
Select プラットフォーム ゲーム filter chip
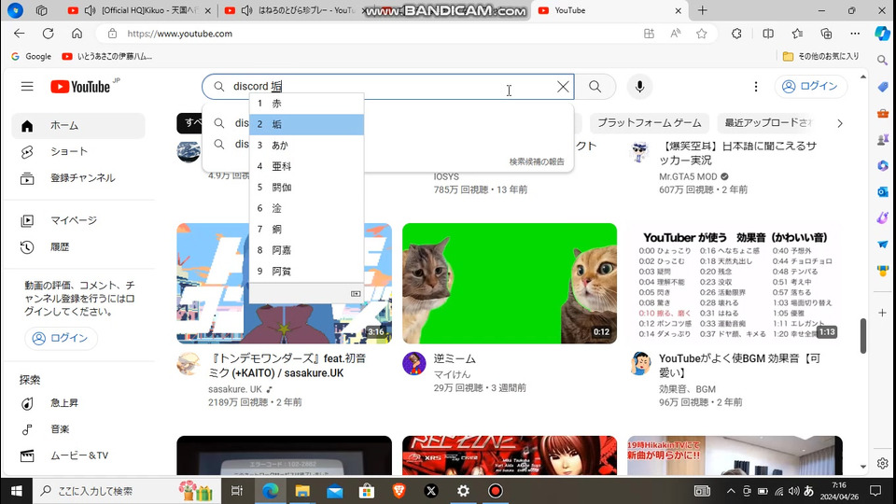650,123
